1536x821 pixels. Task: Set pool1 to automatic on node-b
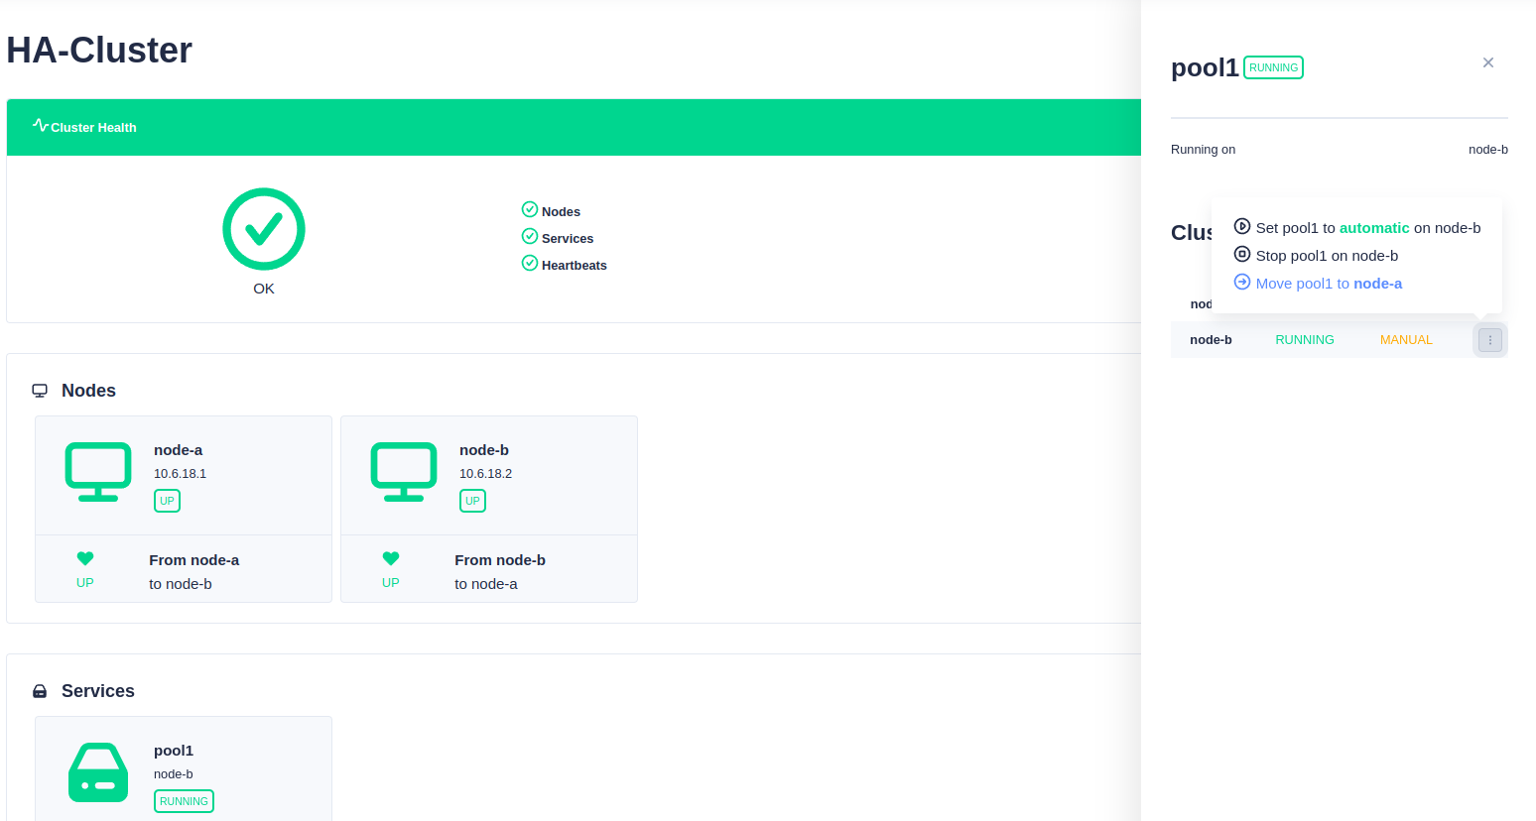click(1356, 227)
